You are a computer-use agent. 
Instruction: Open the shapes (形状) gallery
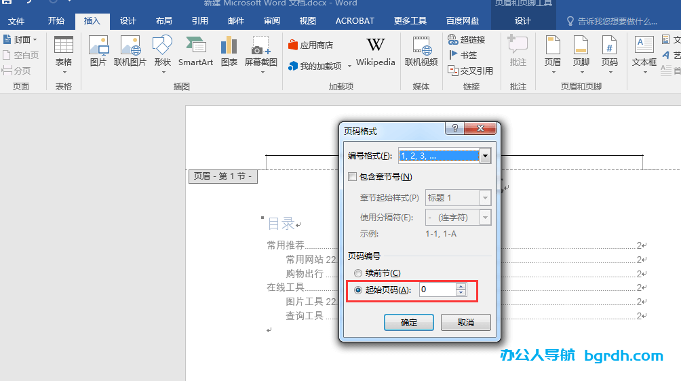(162, 55)
